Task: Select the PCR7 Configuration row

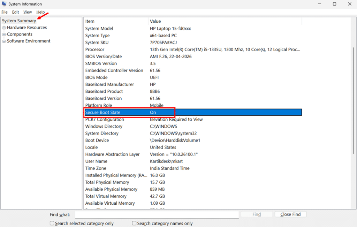Action: pyautogui.click(x=193, y=119)
